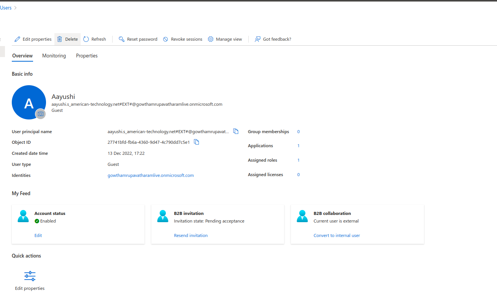497x299 pixels.
Task: Click the green Enabled checkmark icon
Action: pyautogui.click(x=37, y=221)
